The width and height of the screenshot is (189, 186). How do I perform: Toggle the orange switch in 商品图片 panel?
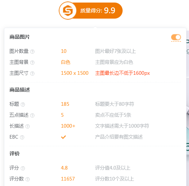pos(176,37)
